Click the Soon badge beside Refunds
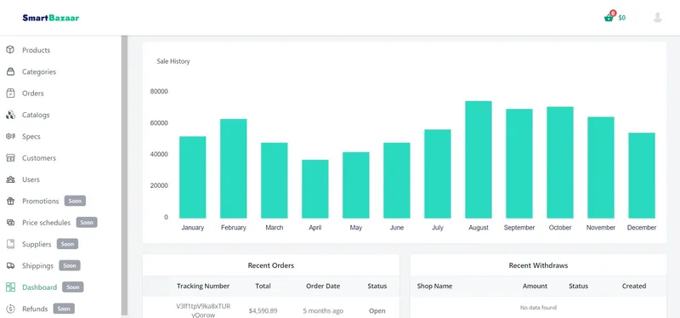The height and width of the screenshot is (318, 680). coord(64,309)
